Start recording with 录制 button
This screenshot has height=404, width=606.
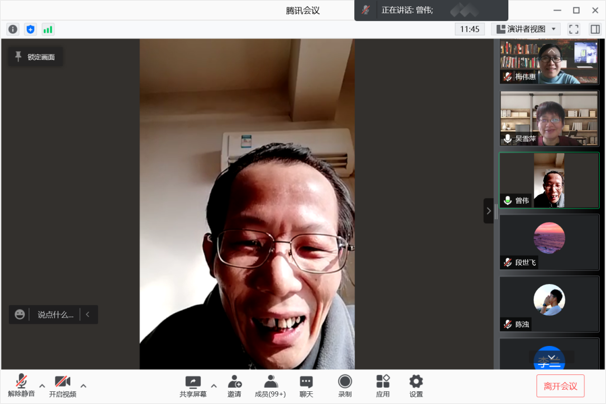[345, 386]
